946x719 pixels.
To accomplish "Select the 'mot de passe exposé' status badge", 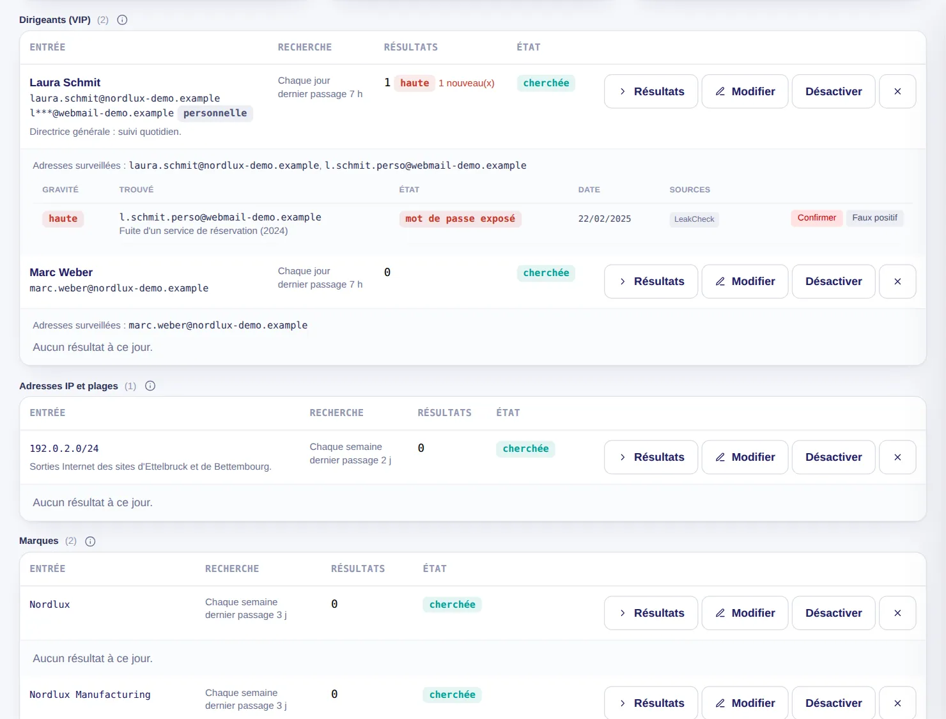I will coord(460,219).
